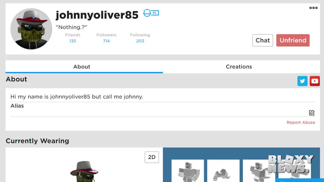Open the Friends count 135
Image resolution: width=324 pixels, height=182 pixels.
tap(73, 41)
